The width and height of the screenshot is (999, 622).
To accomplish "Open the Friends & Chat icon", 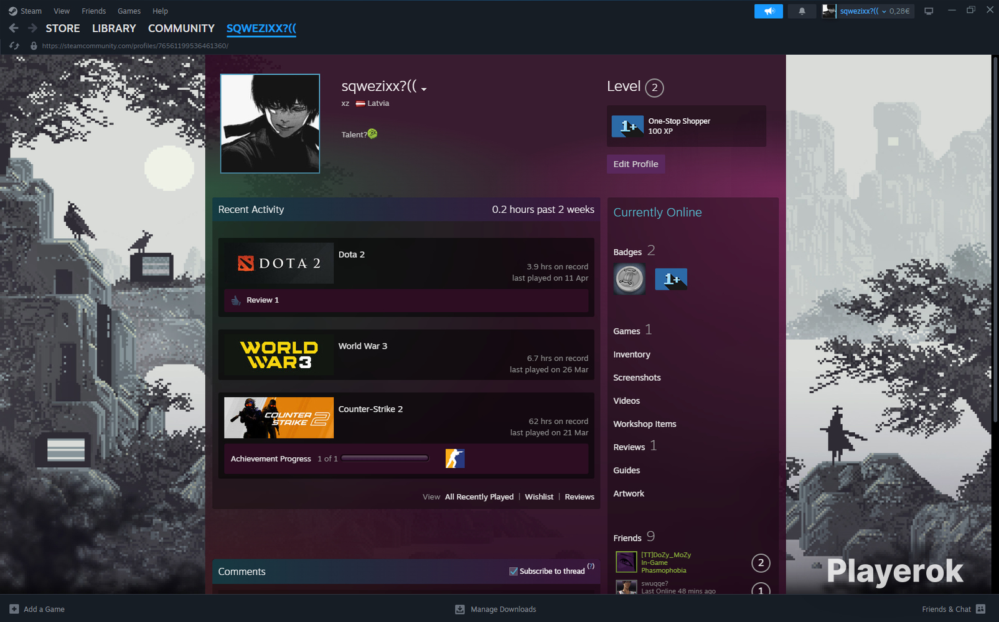I will point(981,609).
